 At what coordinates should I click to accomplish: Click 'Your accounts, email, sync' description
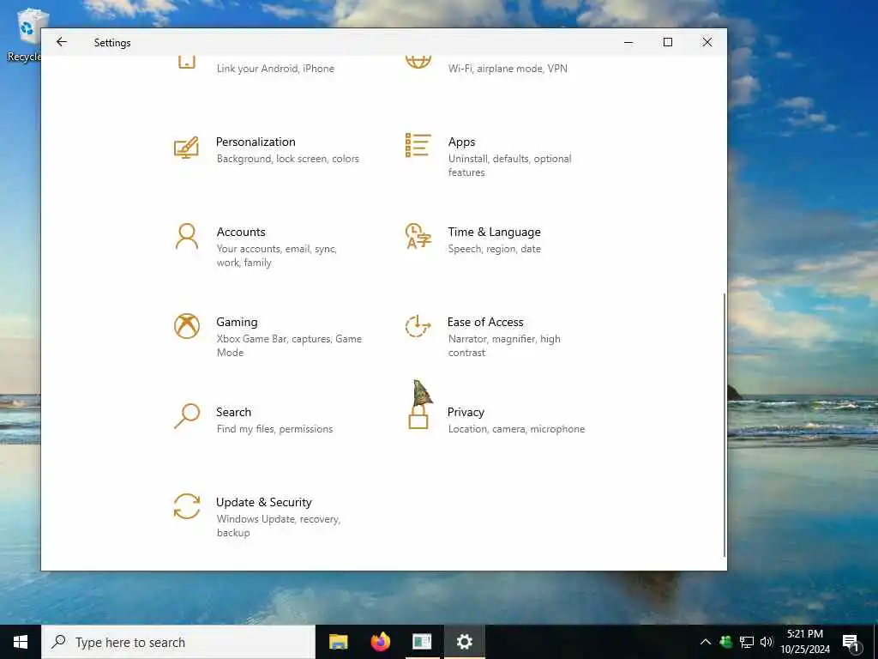point(277,249)
